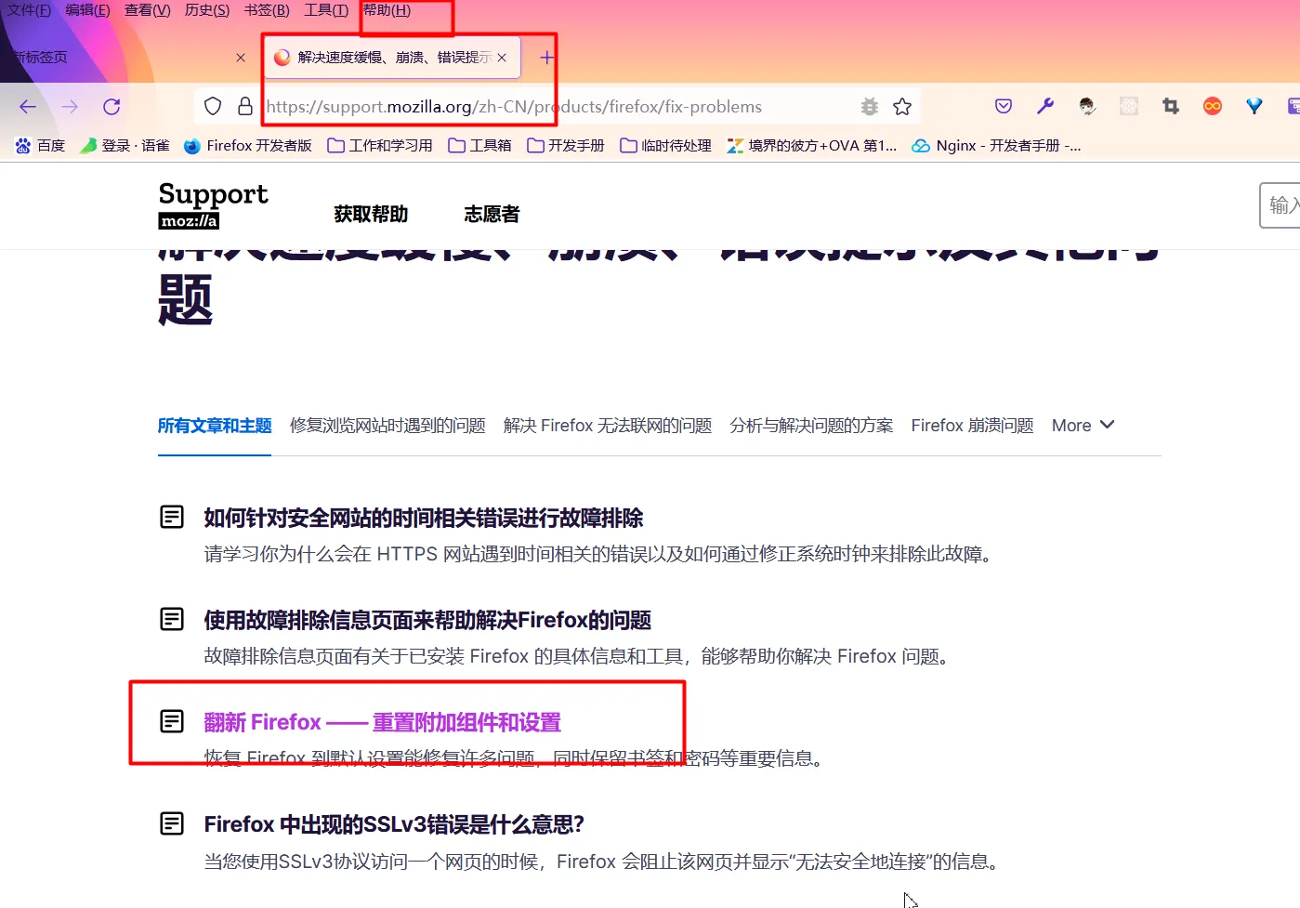Show site security padlock information

coord(245,107)
